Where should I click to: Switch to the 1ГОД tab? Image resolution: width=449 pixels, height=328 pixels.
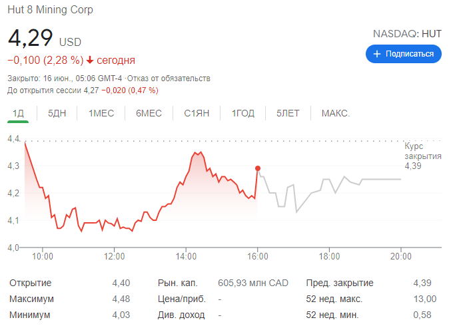[242, 113]
